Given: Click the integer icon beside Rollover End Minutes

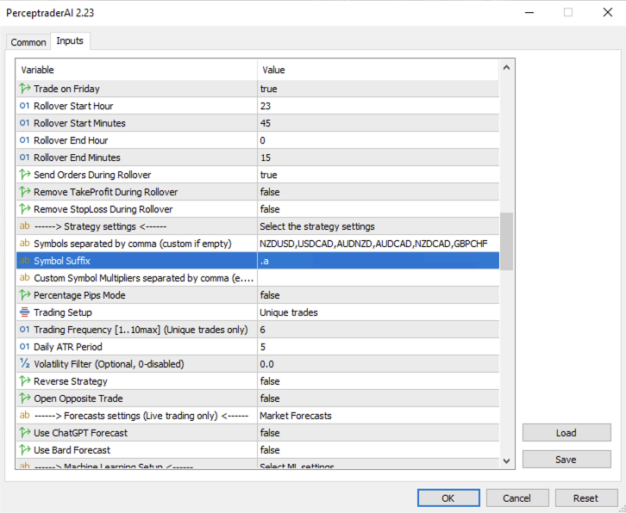Looking at the screenshot, I should (x=25, y=157).
